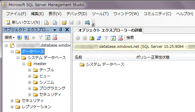Select システム データベース tree item in Object Explorer
The image size is (195, 112).
pos(47,58)
